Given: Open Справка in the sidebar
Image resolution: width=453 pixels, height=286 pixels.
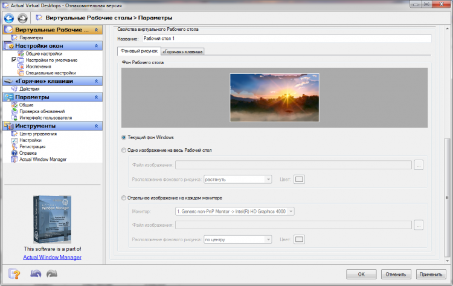Looking at the screenshot, I should 28,153.
